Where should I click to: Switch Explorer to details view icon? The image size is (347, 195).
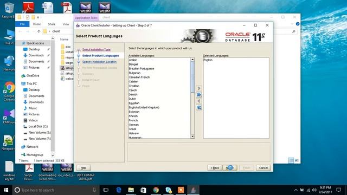click(291, 160)
